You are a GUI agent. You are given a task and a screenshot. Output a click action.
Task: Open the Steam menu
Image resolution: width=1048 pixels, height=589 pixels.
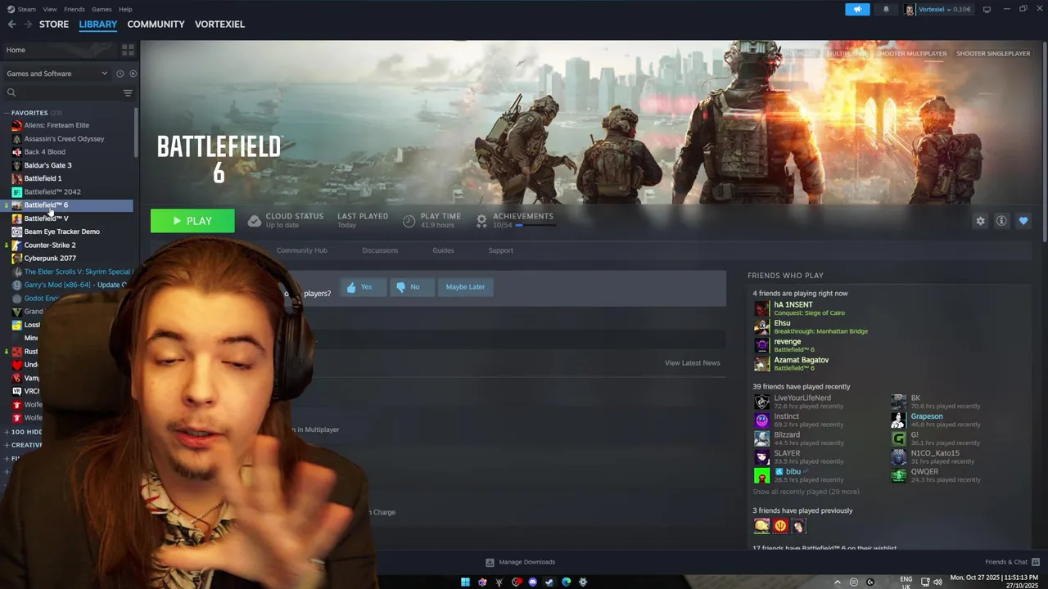point(22,9)
